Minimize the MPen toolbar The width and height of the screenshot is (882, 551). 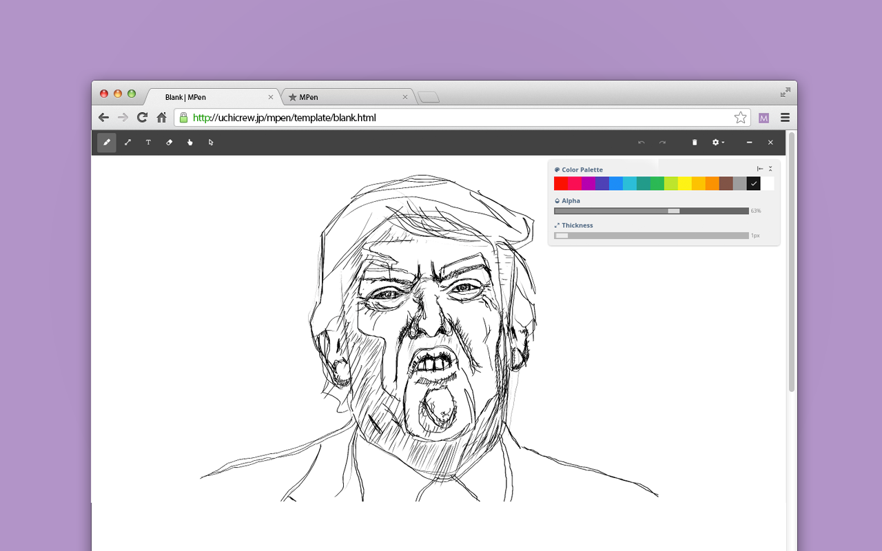tap(749, 143)
